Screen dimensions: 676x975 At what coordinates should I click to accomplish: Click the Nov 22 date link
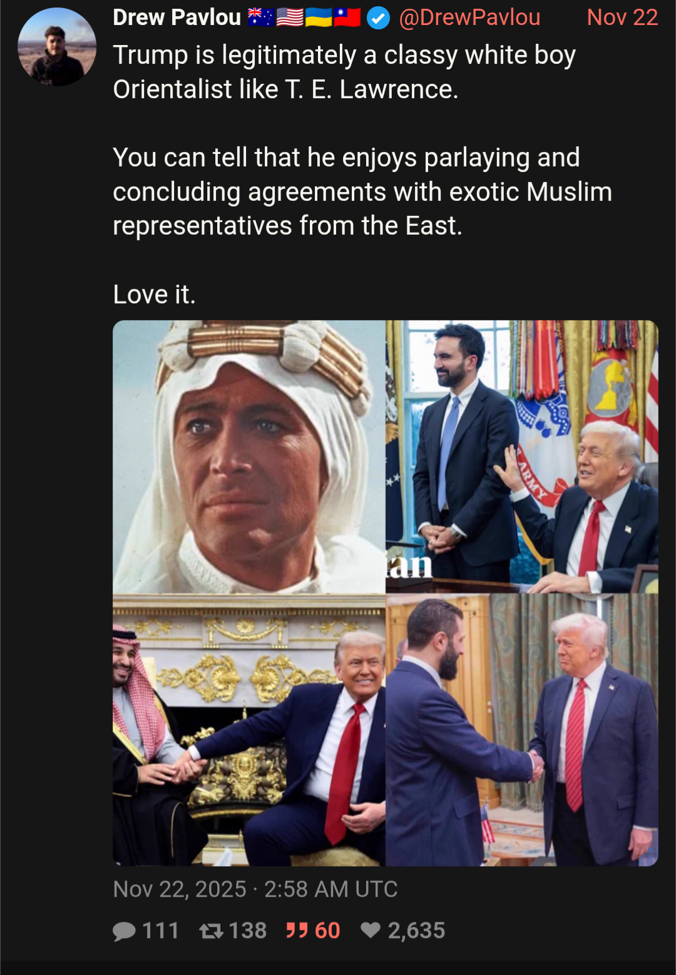click(x=622, y=18)
